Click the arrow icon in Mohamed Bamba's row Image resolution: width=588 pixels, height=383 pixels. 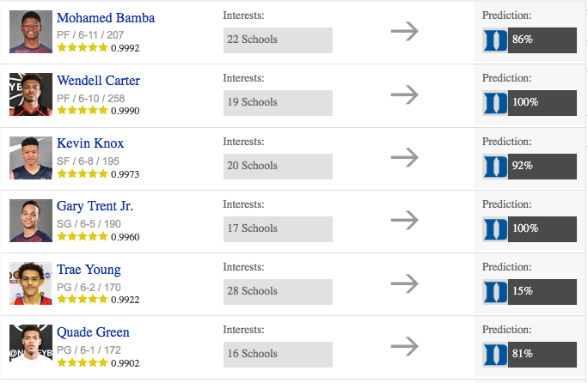pos(404,32)
